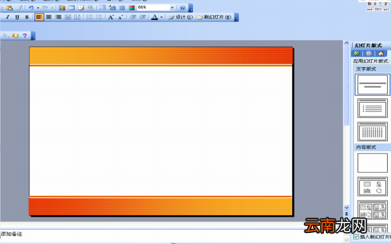
Task: Open the undo history dropdown arrow
Action: point(38,8)
